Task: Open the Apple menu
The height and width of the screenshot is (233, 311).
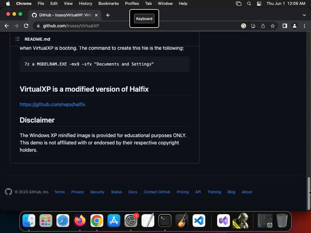Action: click(8, 3)
